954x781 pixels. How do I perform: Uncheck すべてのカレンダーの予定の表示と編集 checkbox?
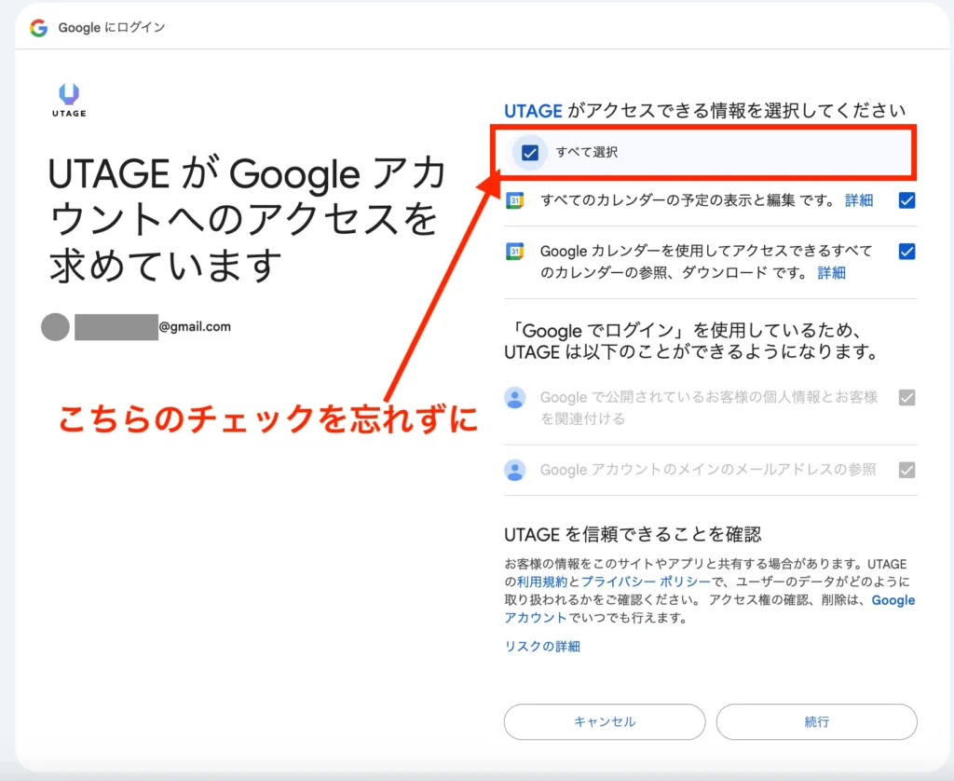(906, 200)
